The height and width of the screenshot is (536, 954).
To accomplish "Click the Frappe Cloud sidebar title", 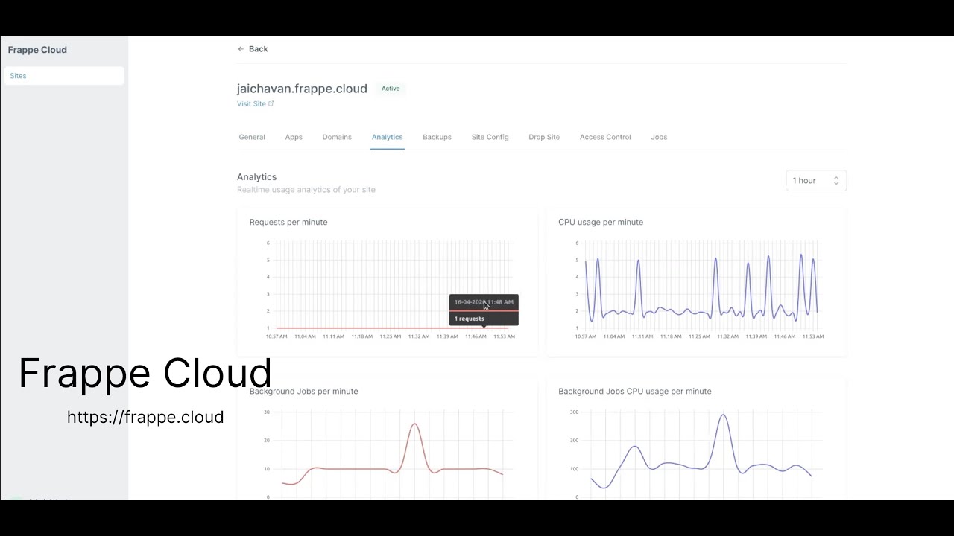I will (x=37, y=50).
